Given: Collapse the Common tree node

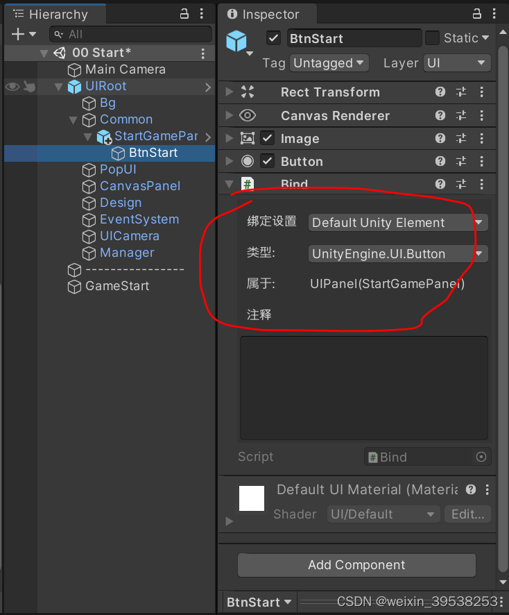Looking at the screenshot, I should tap(73, 120).
